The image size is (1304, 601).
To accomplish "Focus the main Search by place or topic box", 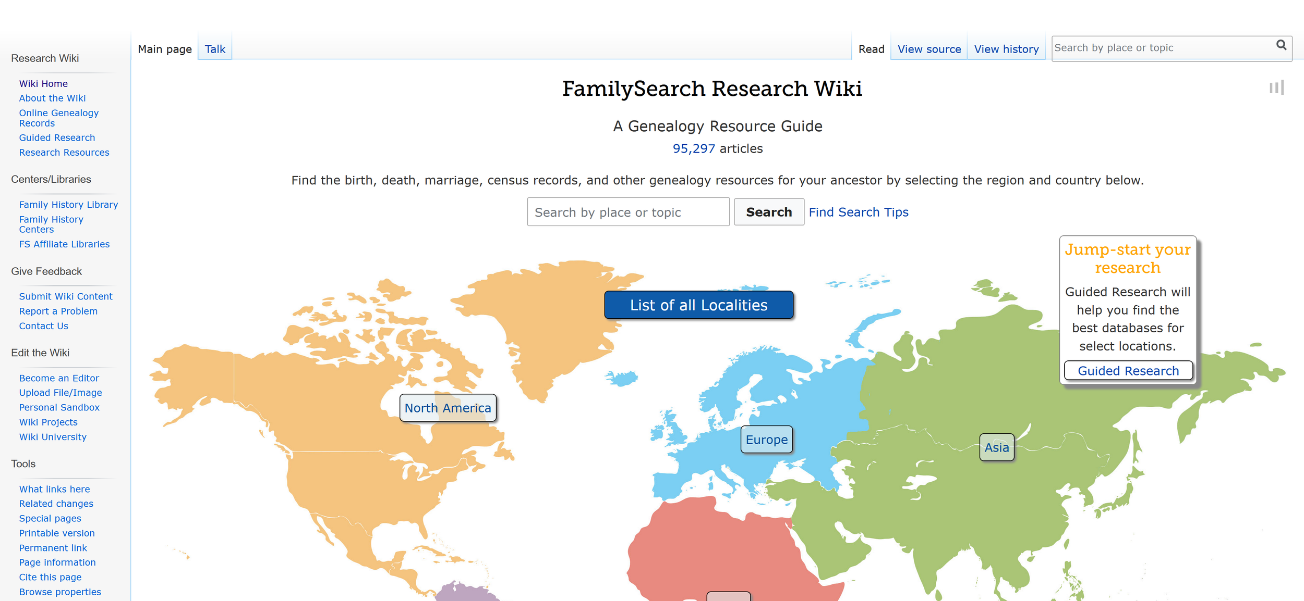I will coord(628,212).
